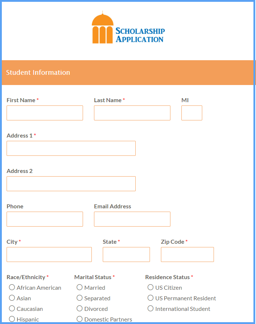
Task: Click the Last Name input field
Action: click(132, 113)
